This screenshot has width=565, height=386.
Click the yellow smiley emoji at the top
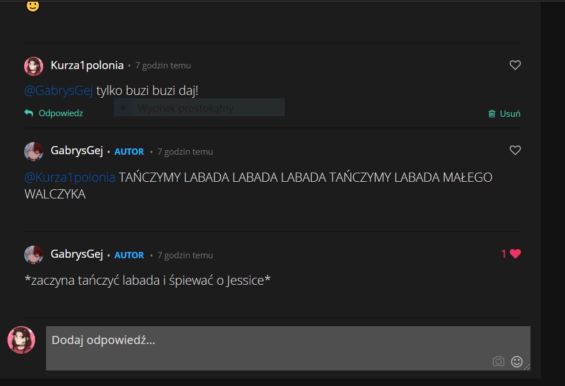pyautogui.click(x=33, y=6)
